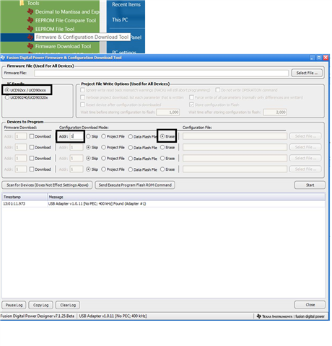Open Recent Items in start panel

coord(126,4)
